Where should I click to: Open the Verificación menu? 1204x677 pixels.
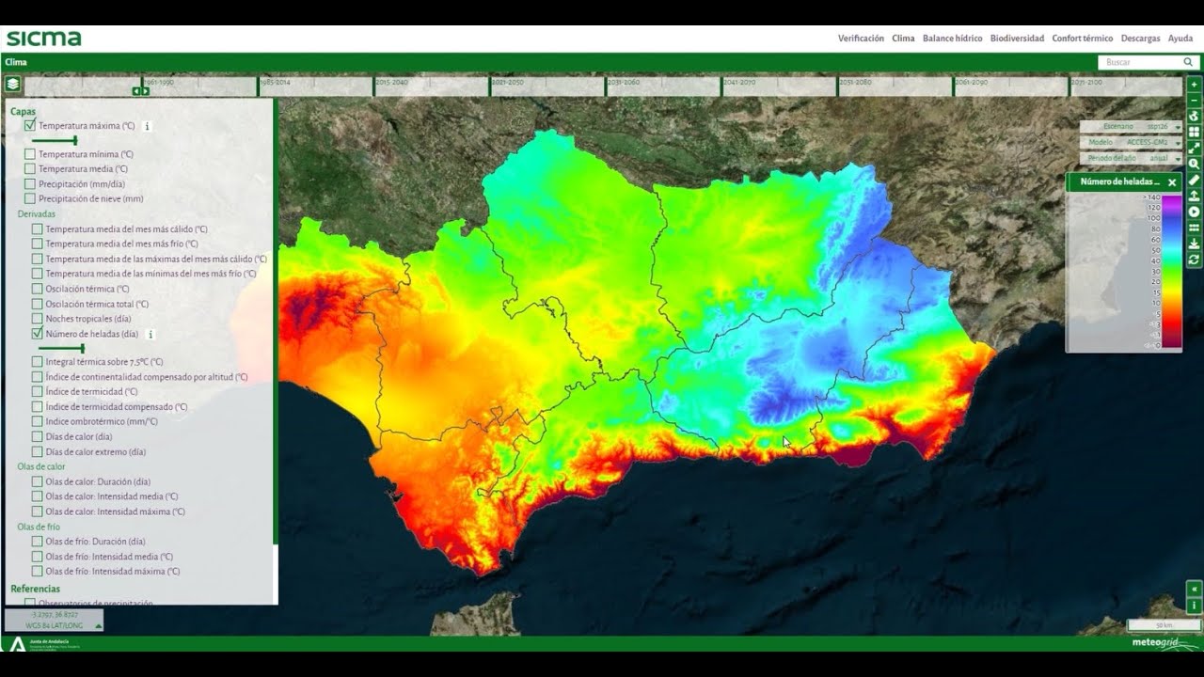[x=861, y=39]
